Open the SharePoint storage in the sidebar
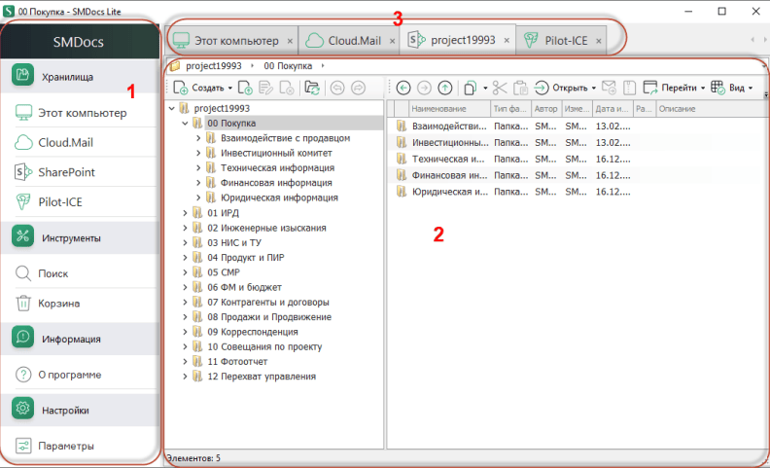The image size is (770, 468). coord(66,172)
